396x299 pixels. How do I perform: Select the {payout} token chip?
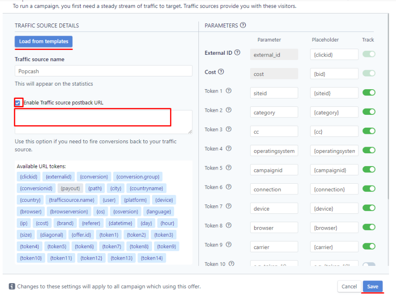click(x=70, y=188)
